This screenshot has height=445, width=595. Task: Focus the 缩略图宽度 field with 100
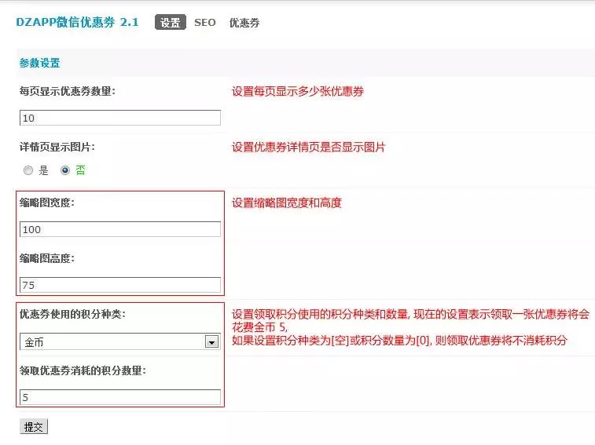click(120, 229)
